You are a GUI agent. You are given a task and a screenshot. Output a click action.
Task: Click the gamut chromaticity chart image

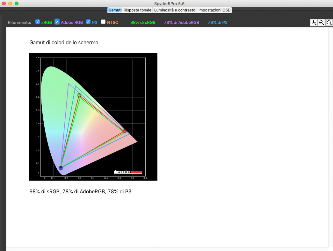[93, 117]
